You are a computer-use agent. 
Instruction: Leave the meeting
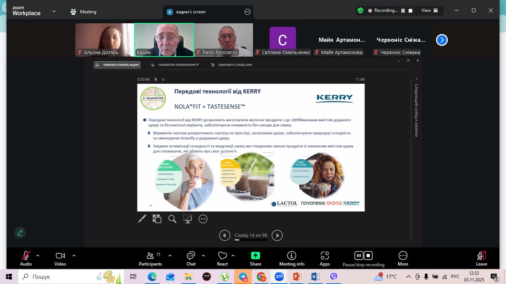pos(481,258)
